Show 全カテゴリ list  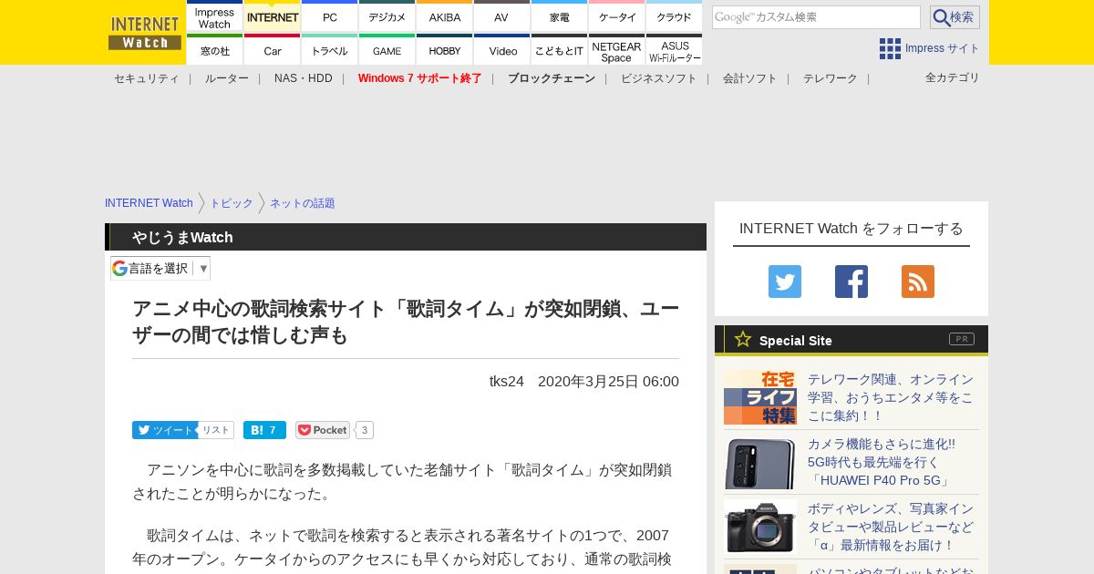pos(953,77)
